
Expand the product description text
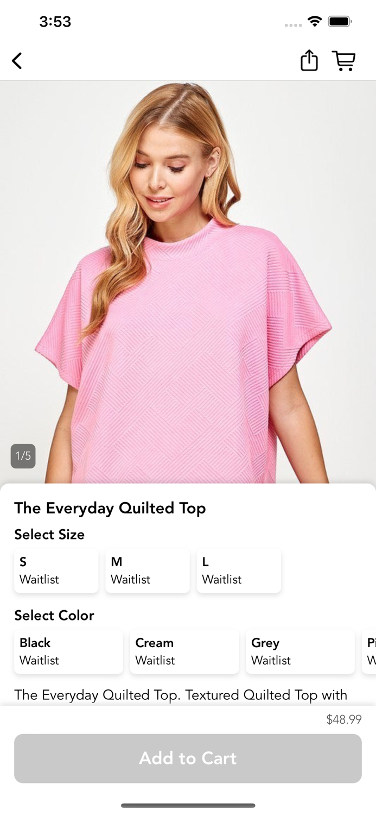click(x=181, y=695)
